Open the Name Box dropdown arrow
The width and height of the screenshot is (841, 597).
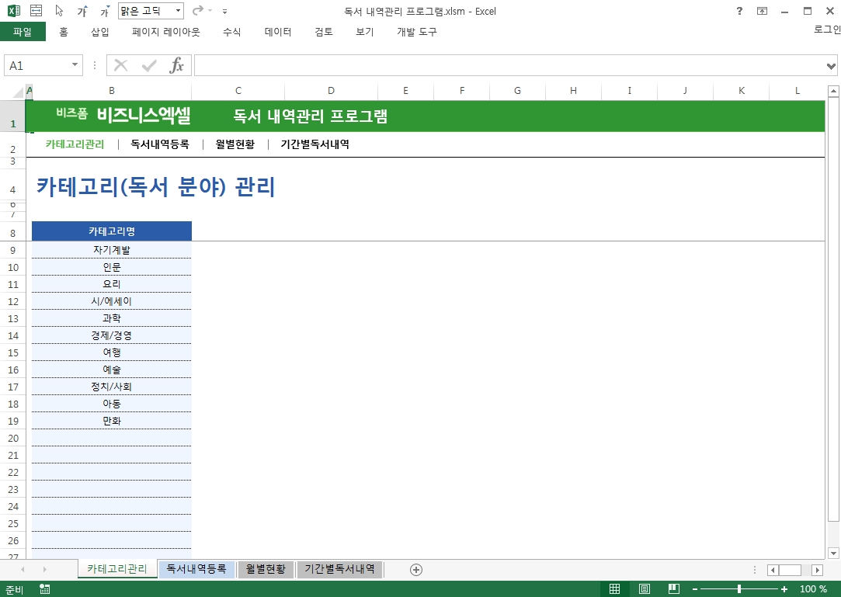(75, 65)
